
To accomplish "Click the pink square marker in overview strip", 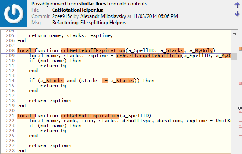I will tap(240, 83).
